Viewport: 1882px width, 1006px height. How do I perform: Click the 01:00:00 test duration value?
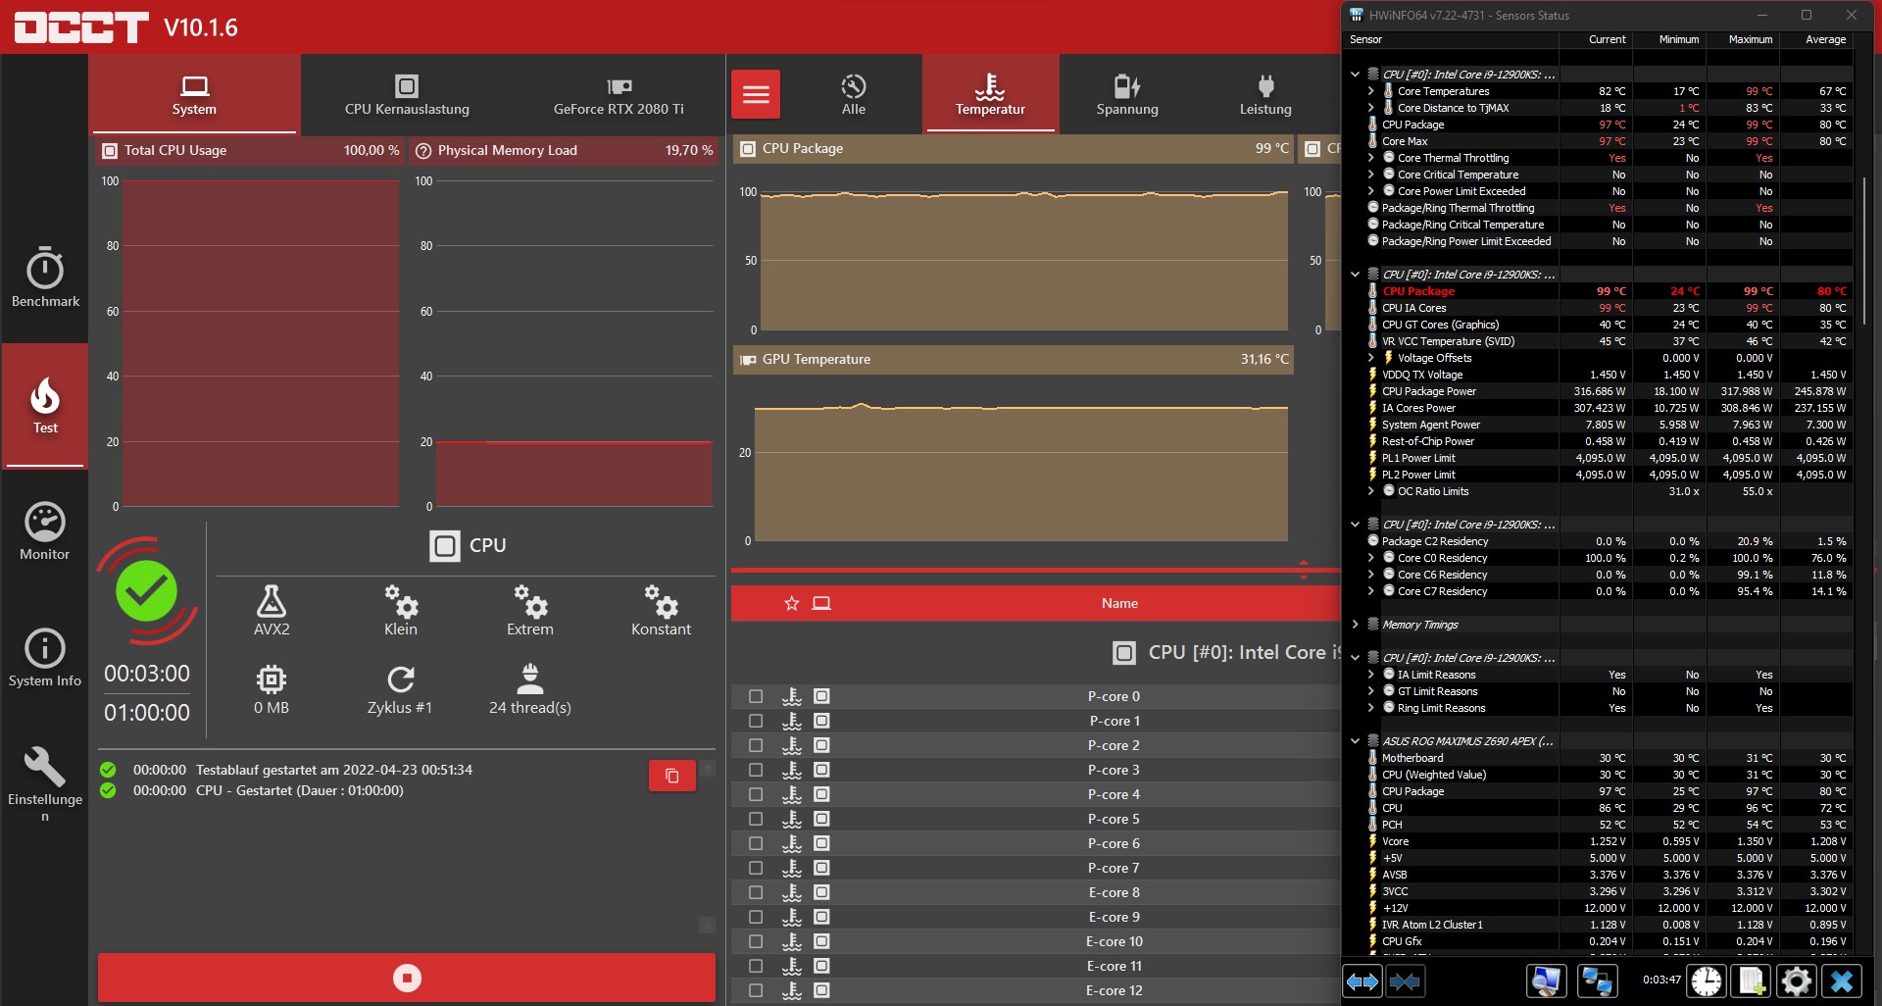point(147,713)
